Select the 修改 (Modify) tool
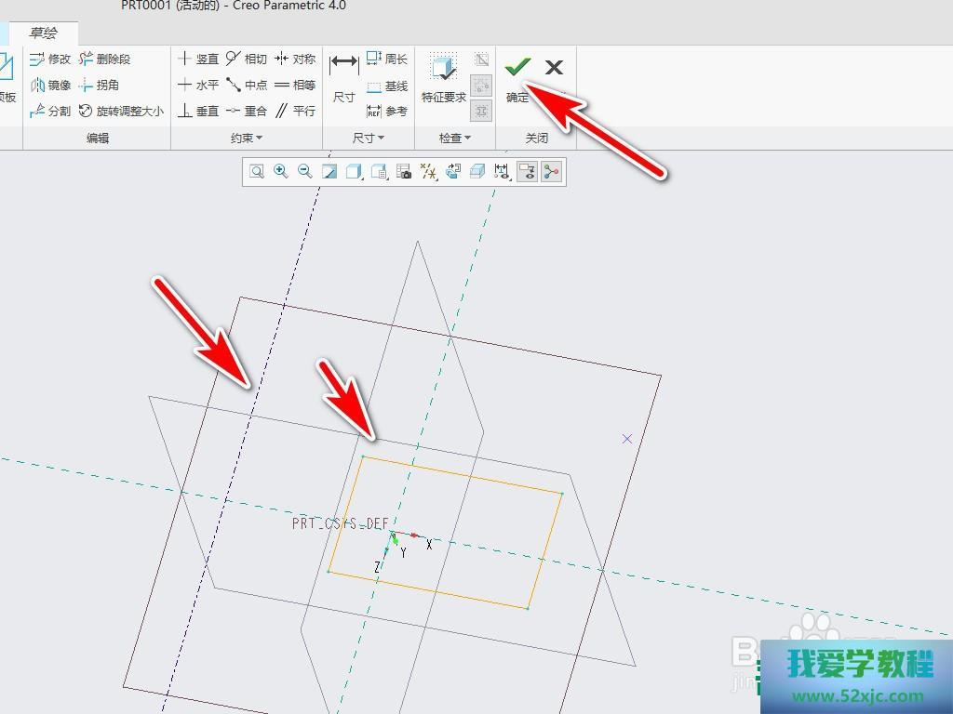 pos(50,59)
